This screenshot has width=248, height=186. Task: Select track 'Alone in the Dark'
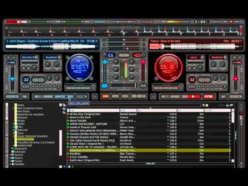tap(149, 117)
